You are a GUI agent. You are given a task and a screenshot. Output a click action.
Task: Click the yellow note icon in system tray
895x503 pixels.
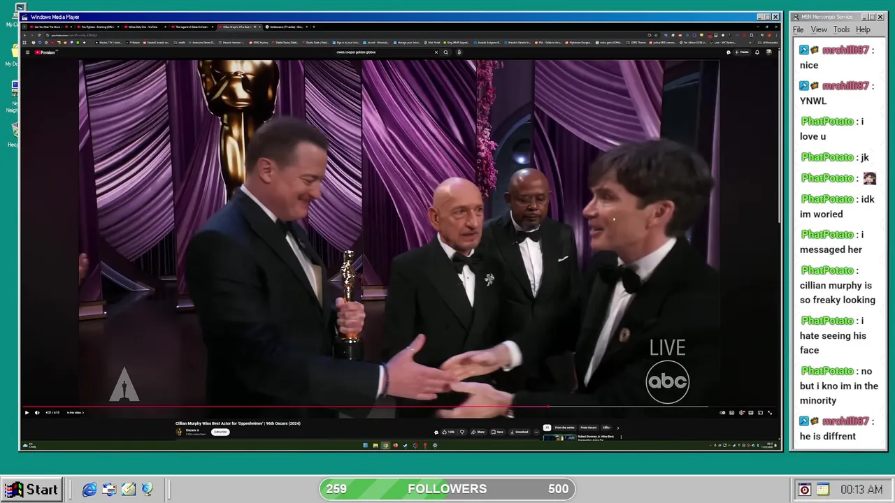[823, 490]
